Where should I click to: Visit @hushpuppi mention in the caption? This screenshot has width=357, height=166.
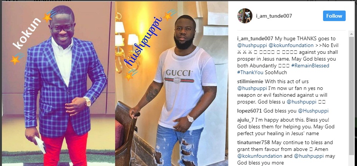coord(249,46)
